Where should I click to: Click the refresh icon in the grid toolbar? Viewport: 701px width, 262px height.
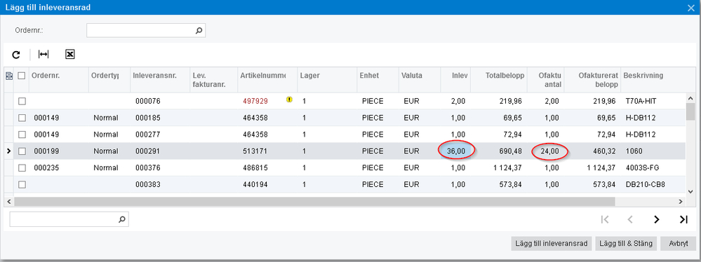click(16, 55)
